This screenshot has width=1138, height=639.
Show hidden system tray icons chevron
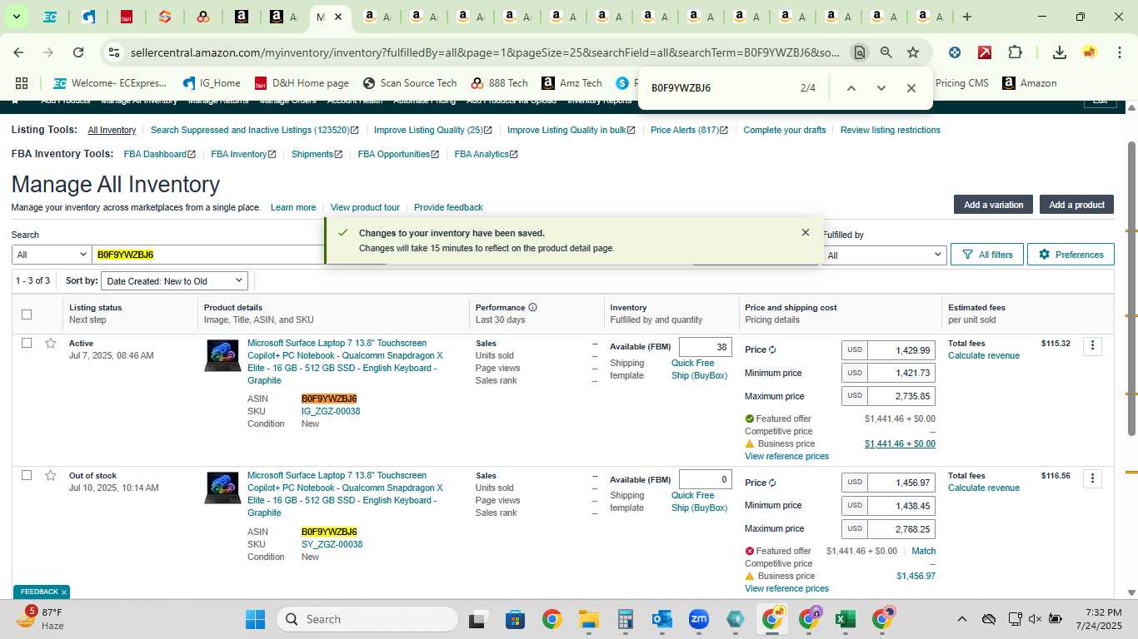pyautogui.click(x=961, y=619)
